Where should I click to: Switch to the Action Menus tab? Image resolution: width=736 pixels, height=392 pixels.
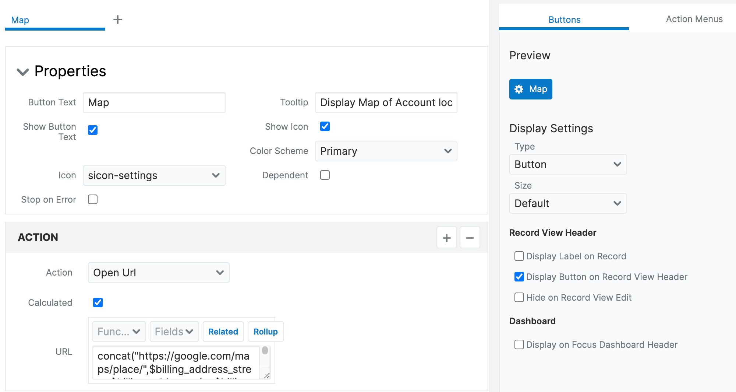coord(694,19)
